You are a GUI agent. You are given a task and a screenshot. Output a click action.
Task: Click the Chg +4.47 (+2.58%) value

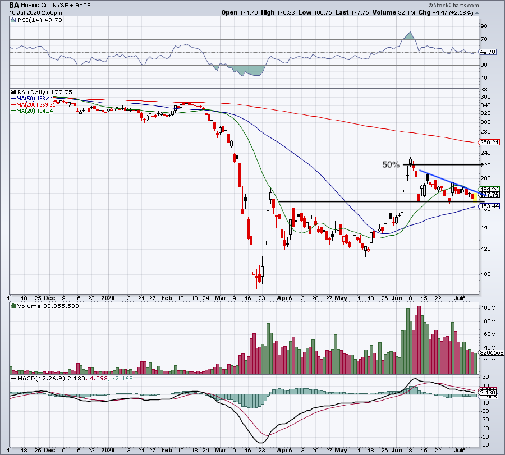click(x=446, y=12)
